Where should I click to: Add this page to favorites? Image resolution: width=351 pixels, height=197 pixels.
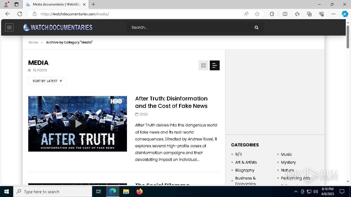(x=257, y=14)
